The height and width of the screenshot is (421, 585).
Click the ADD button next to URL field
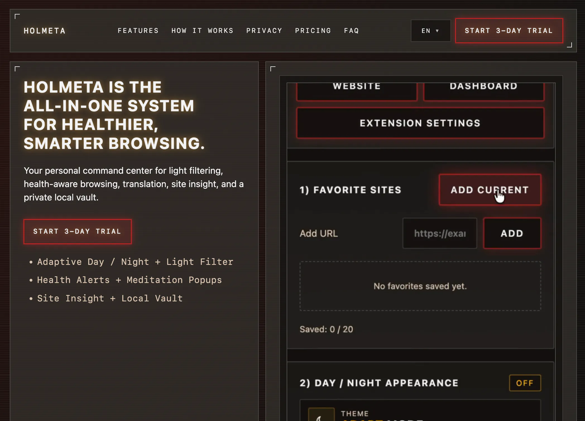click(x=512, y=233)
